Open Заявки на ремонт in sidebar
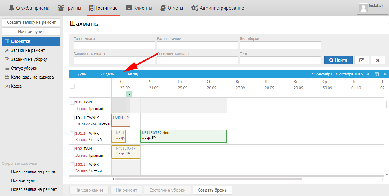Image resolution: width=389 pixels, height=196 pixels. [x=28, y=50]
